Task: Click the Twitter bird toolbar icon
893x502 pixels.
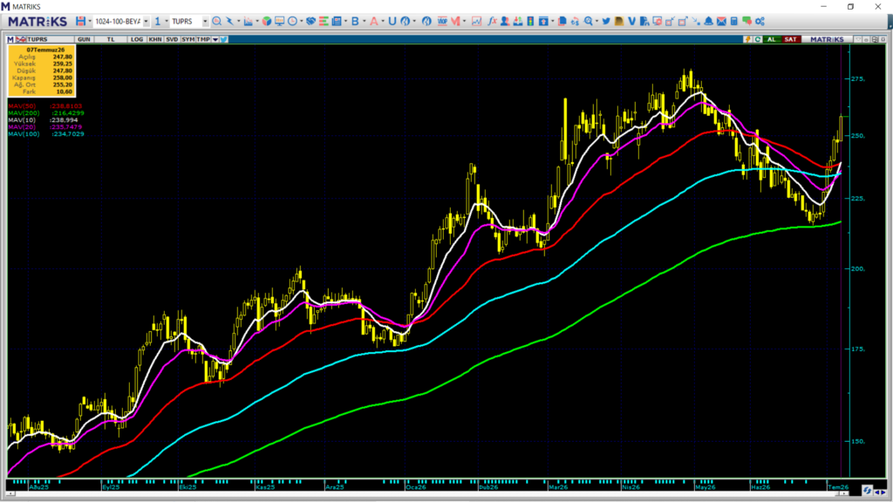Action: click(606, 21)
